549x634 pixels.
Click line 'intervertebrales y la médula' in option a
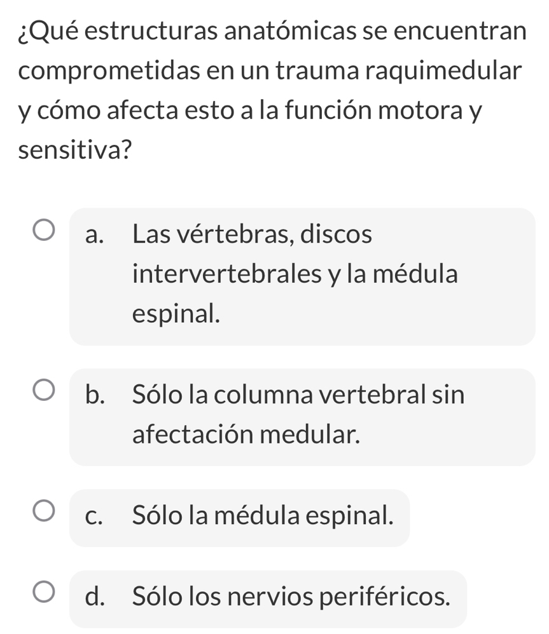tap(296, 274)
